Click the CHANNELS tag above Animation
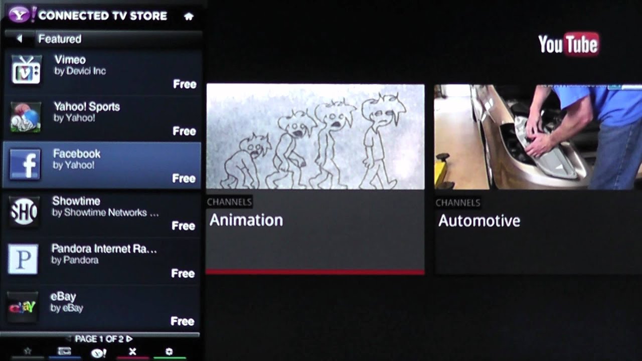Image resolution: width=642 pixels, height=361 pixels. click(x=229, y=202)
